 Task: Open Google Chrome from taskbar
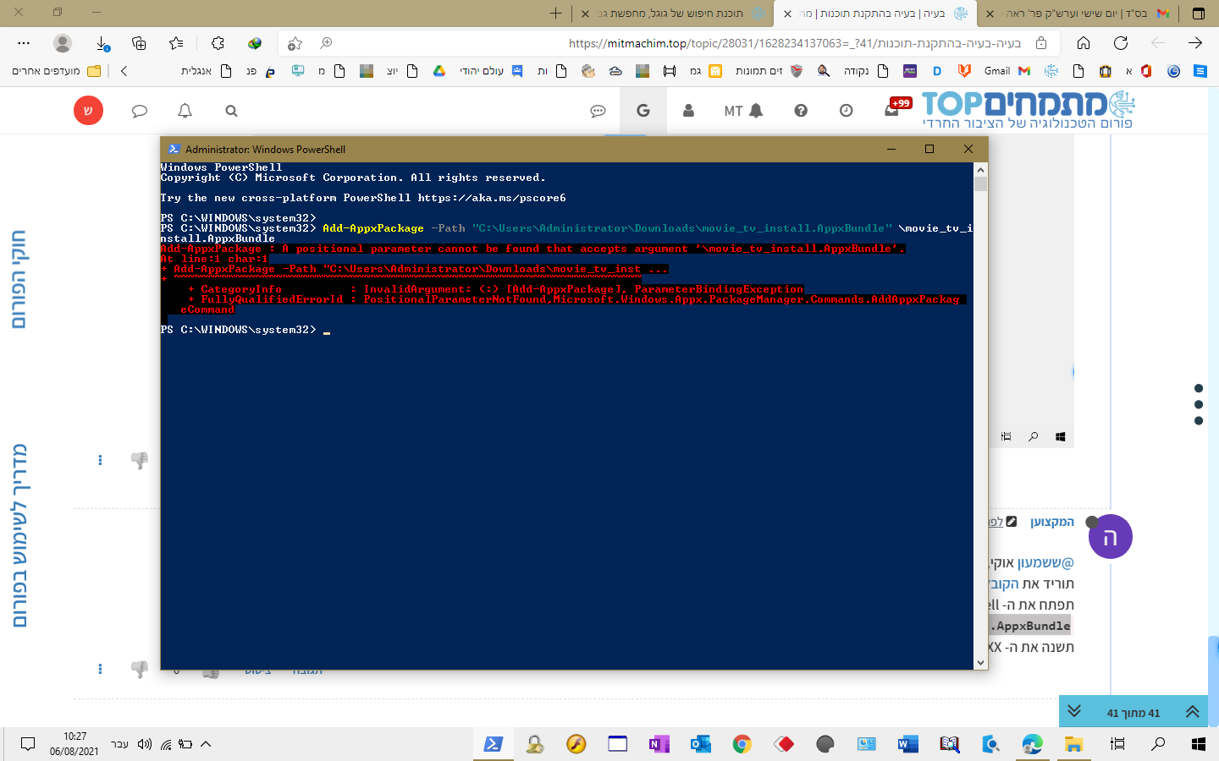tap(742, 744)
